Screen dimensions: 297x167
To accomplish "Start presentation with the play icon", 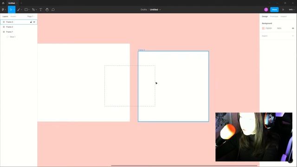I will [x=283, y=9].
